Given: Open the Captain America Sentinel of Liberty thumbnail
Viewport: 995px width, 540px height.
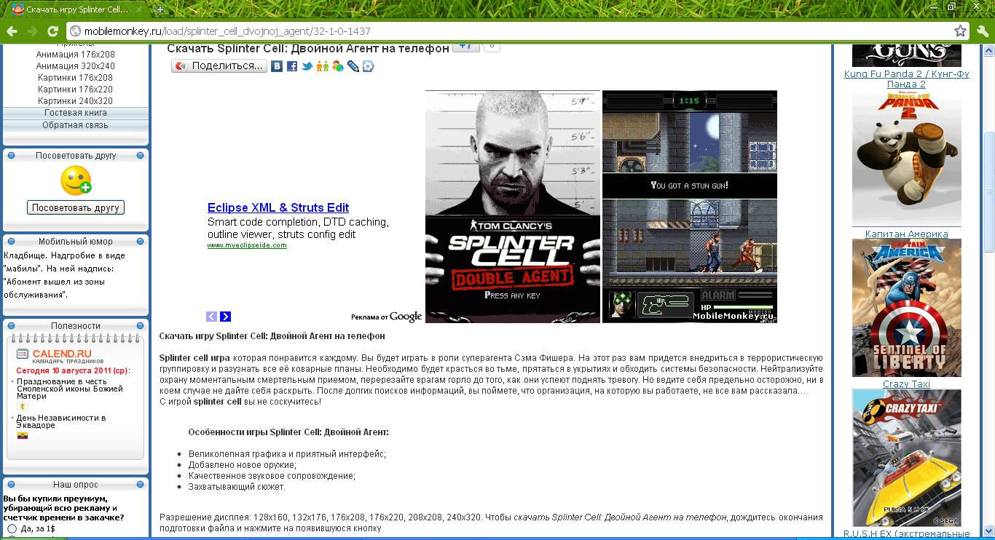Looking at the screenshot, I should point(907,308).
